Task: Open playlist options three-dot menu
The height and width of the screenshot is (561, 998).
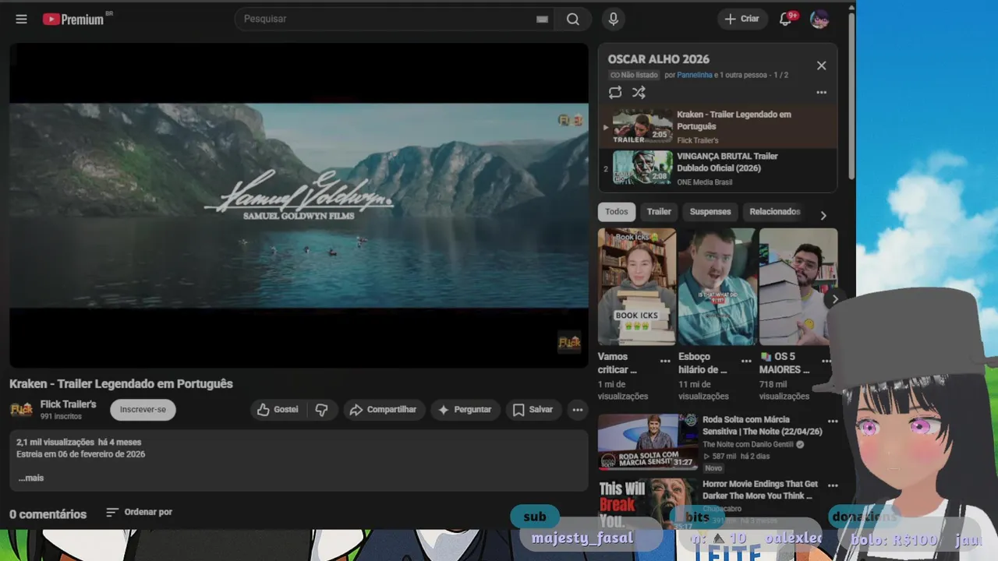Action: pyautogui.click(x=821, y=92)
